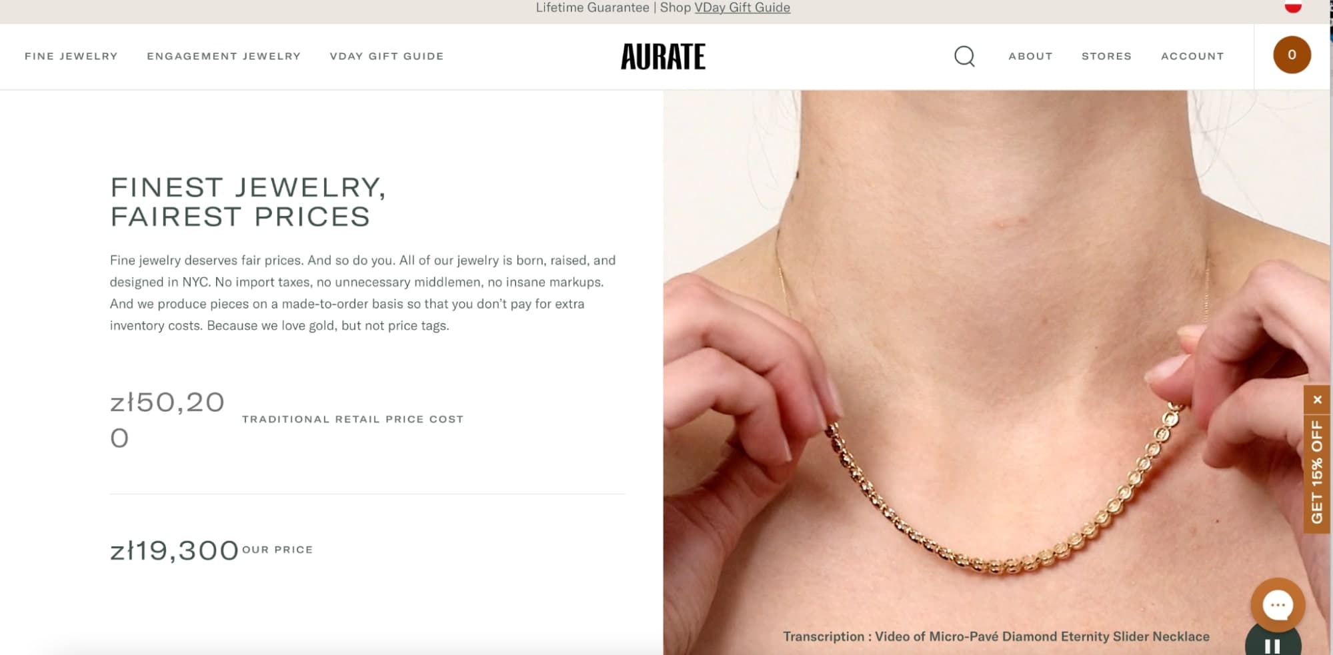Open the search magnifier icon
The width and height of the screenshot is (1333, 655).
tap(964, 57)
